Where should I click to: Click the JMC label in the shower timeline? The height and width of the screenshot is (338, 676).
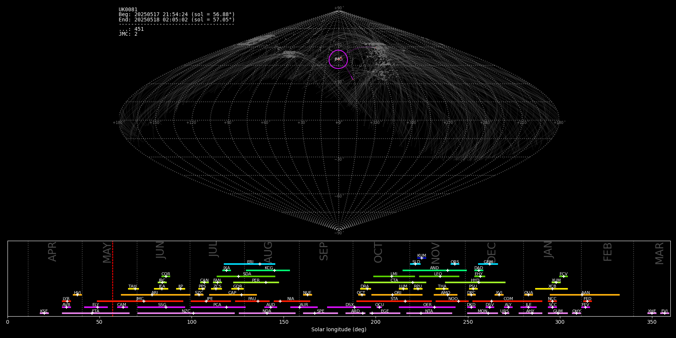pyautogui.click(x=140, y=299)
